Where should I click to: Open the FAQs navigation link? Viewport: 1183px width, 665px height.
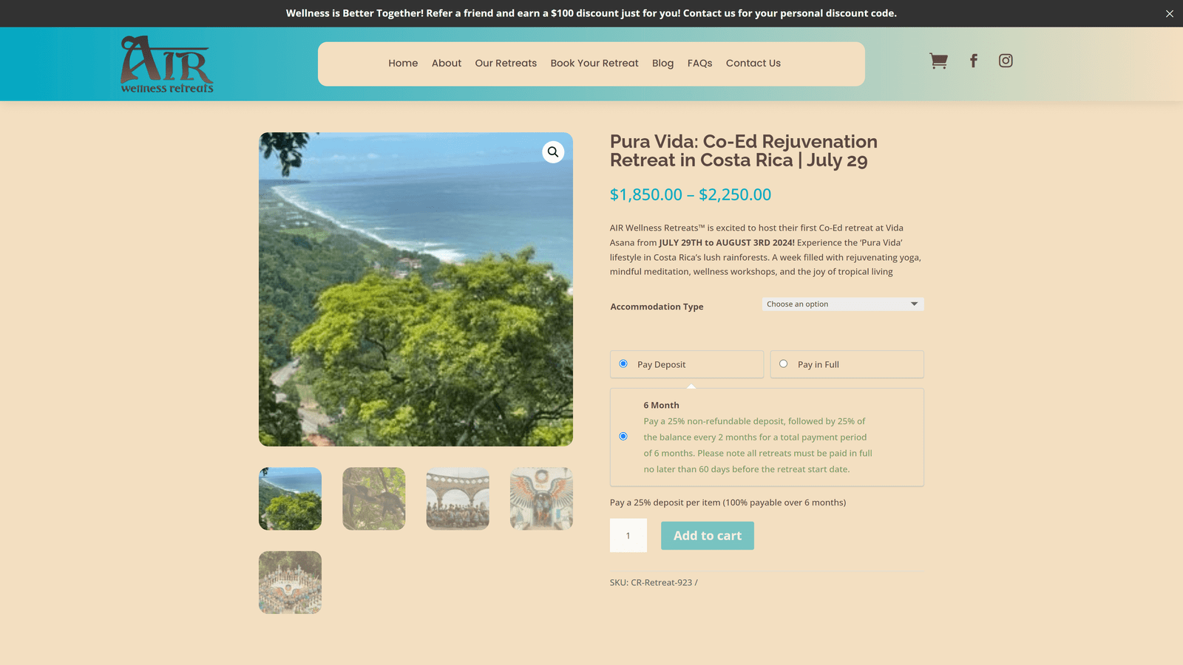tap(699, 64)
